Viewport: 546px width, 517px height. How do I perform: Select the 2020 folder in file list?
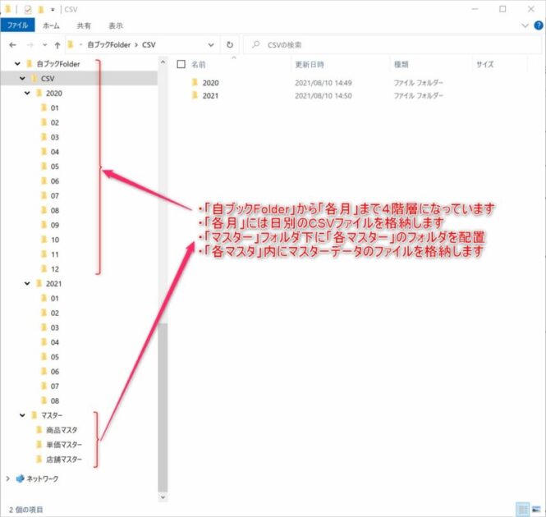210,83
